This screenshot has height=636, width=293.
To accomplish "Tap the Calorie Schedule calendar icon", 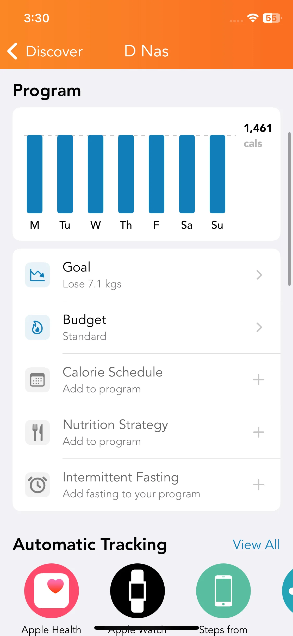I will click(38, 380).
